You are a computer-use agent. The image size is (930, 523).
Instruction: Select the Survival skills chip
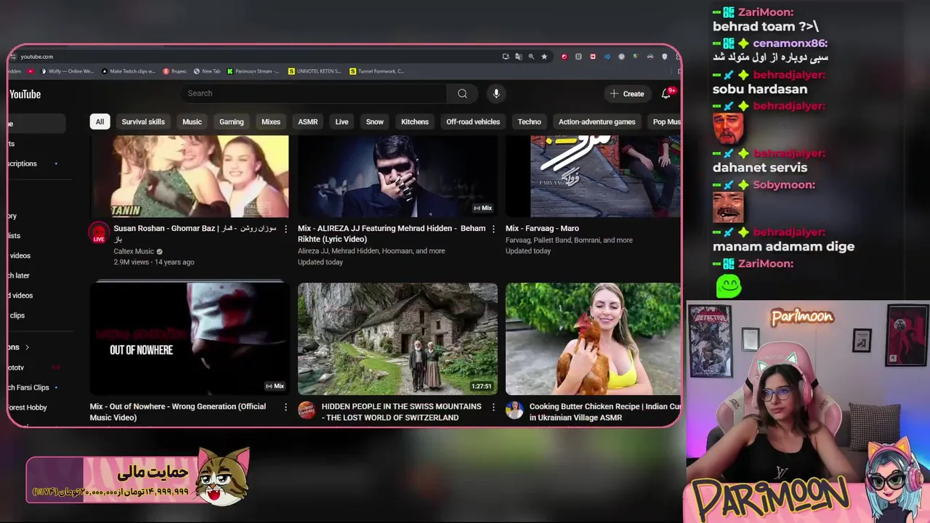click(143, 122)
